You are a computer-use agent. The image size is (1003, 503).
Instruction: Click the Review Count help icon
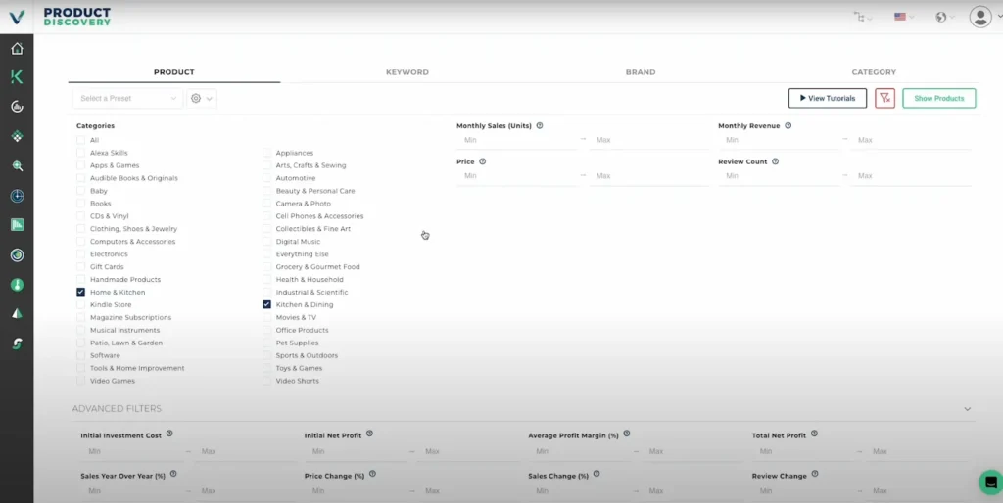coord(776,161)
